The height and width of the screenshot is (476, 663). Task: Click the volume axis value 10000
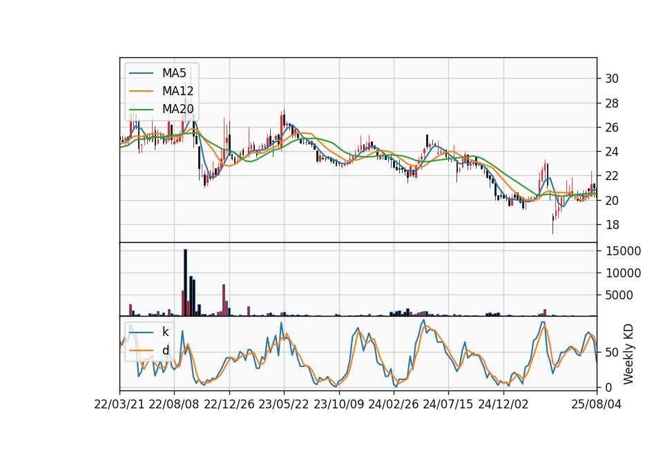coord(623,273)
